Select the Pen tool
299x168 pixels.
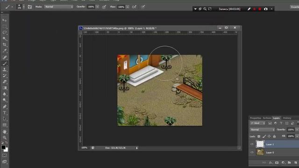pos(5,106)
